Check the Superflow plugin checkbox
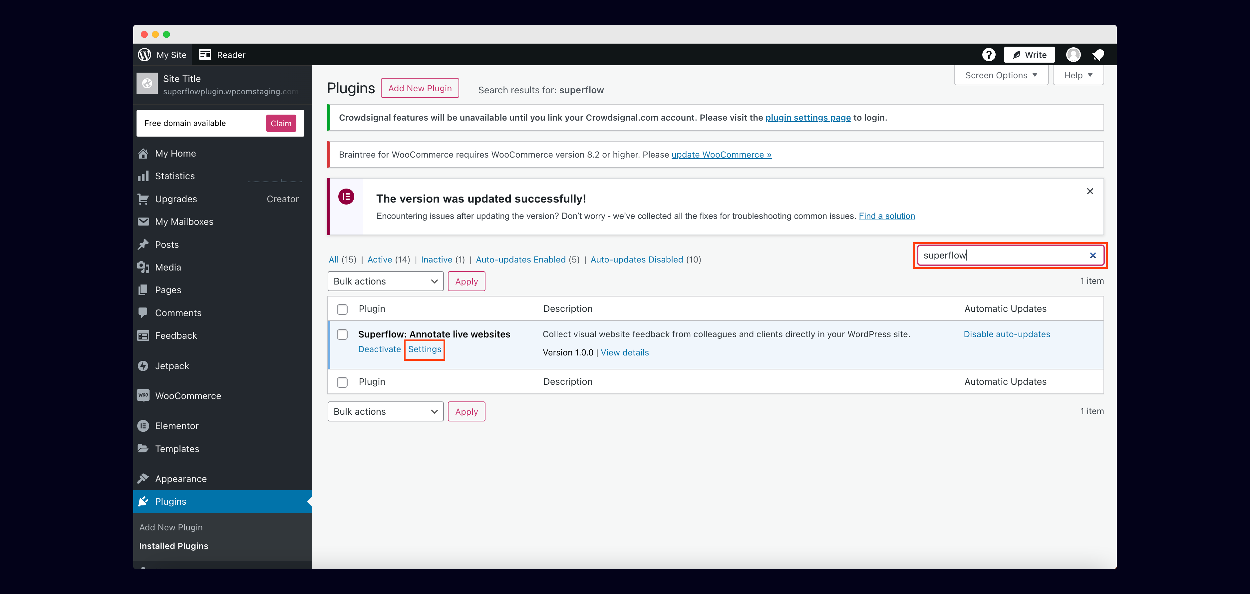1250x594 pixels. click(343, 334)
